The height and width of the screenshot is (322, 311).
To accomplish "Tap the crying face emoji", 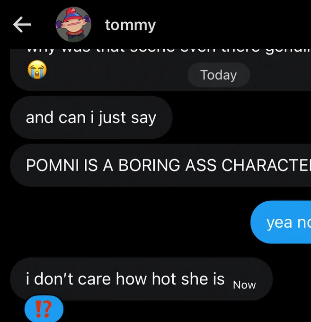I will coord(37,70).
